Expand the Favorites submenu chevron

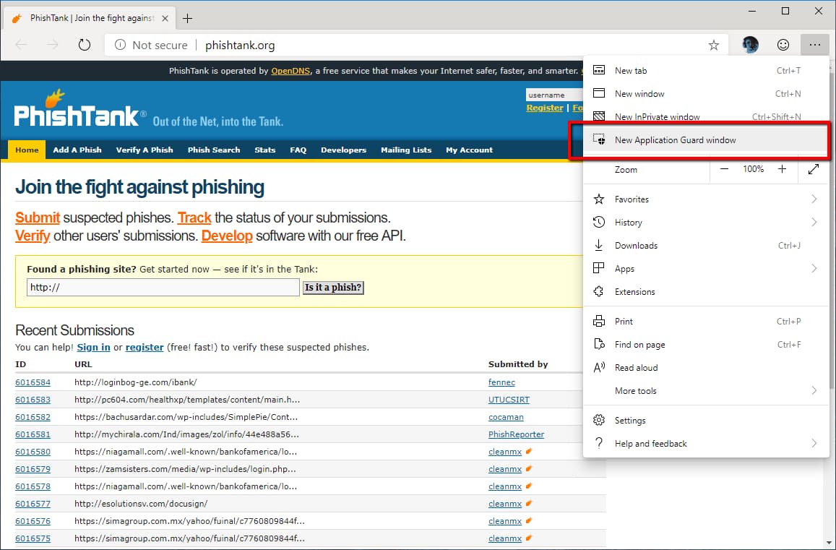[814, 199]
